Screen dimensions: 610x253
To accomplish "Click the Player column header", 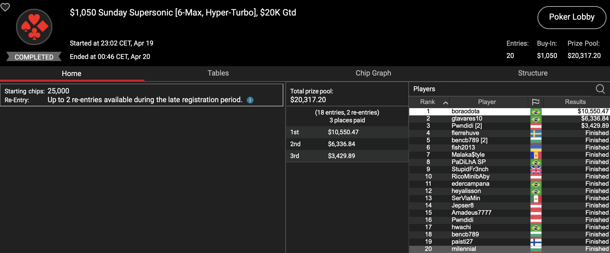I will tap(487, 102).
